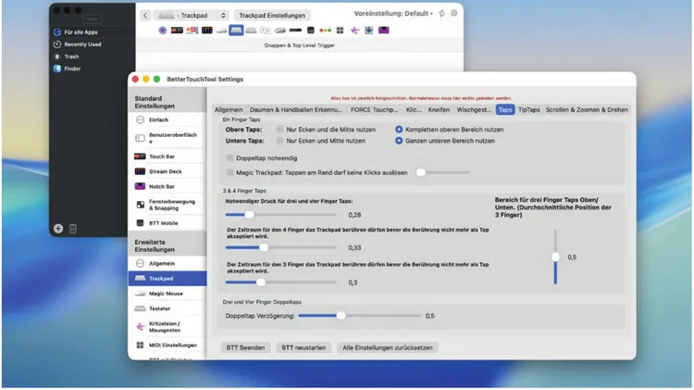
Task: Click the BTT neustarten button
Action: coord(302,347)
